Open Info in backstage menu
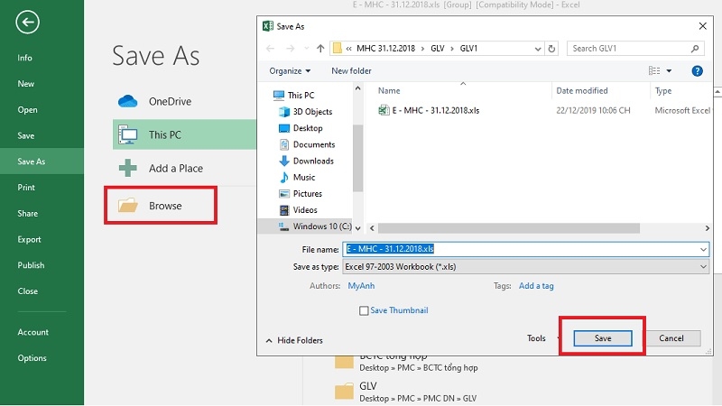This screenshot has width=722, height=406. 25,58
